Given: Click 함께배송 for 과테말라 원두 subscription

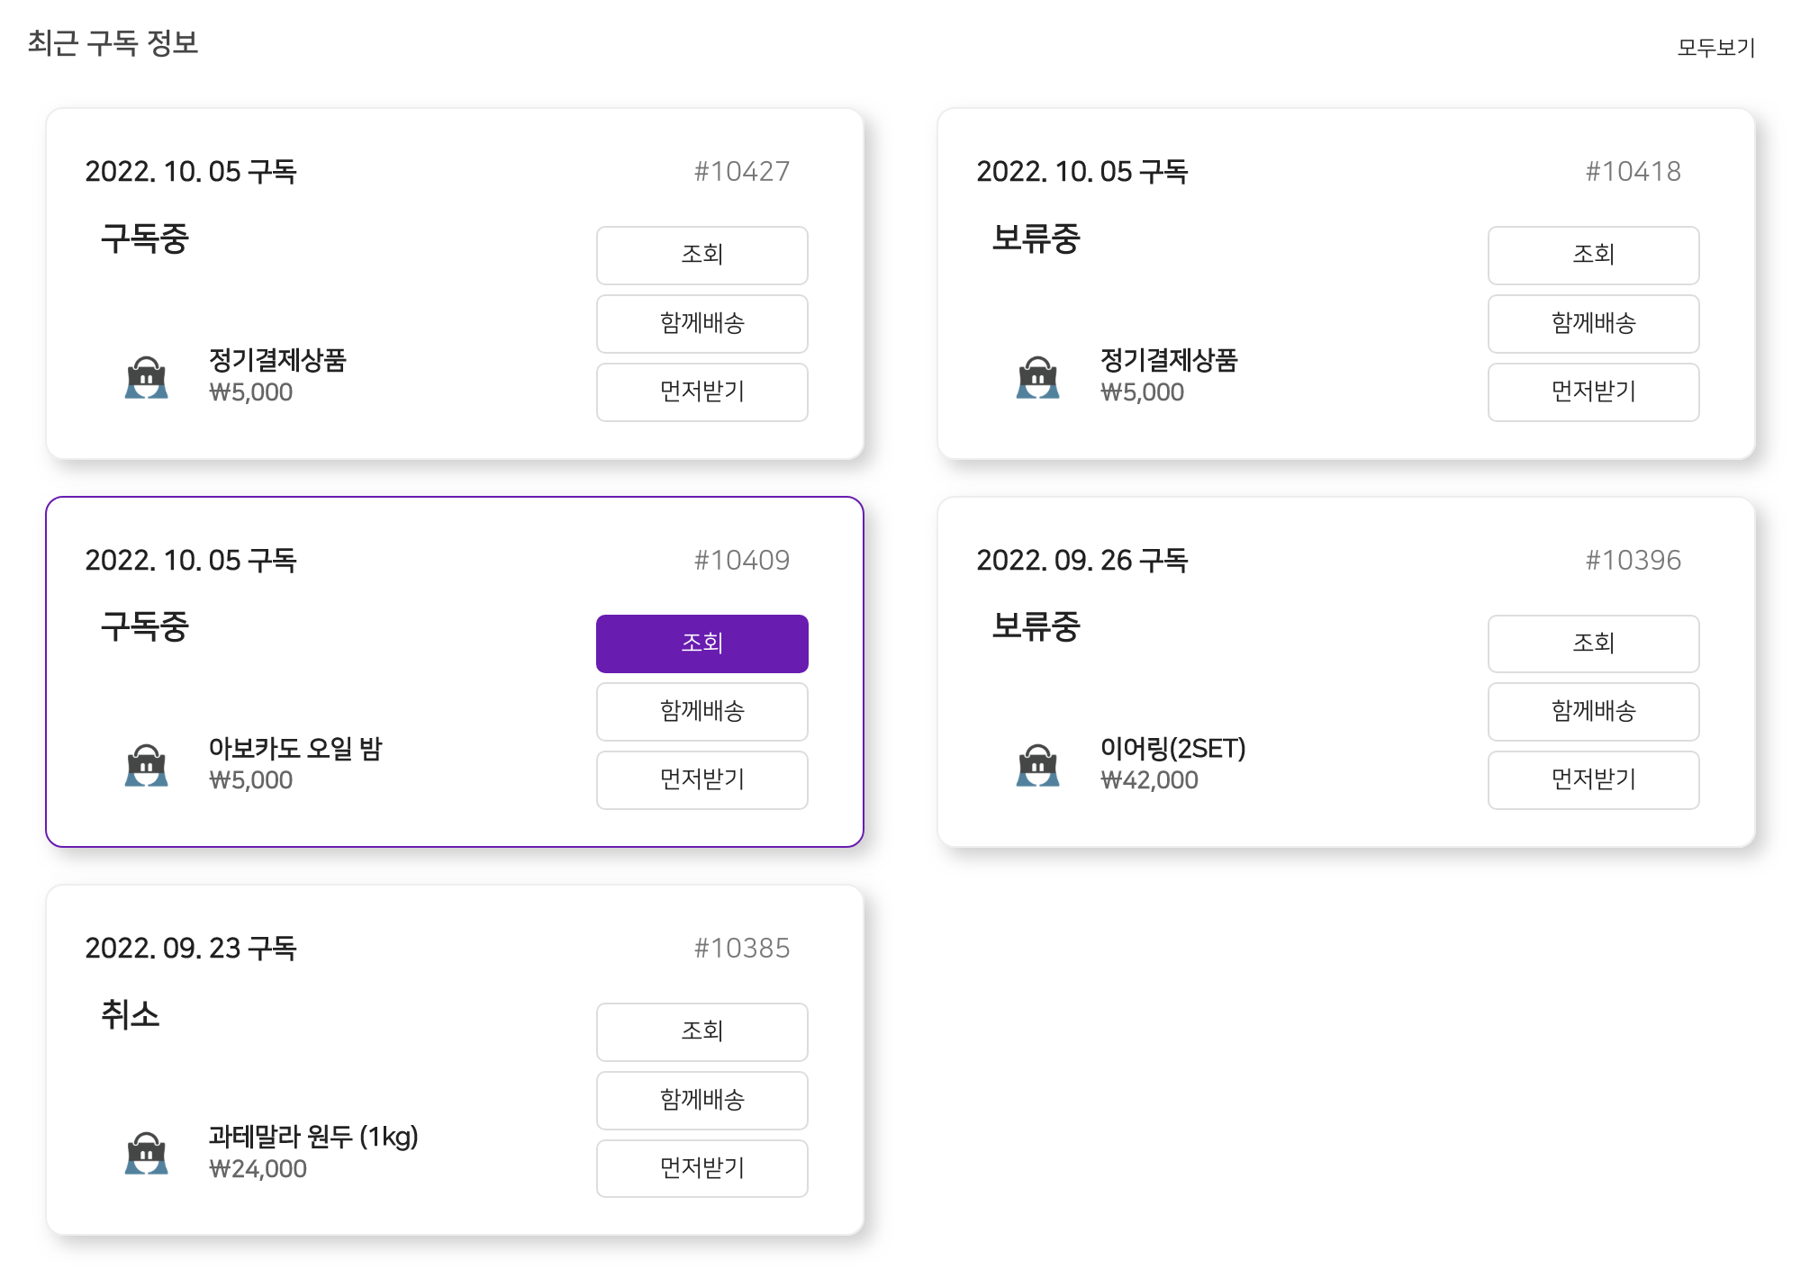Looking at the screenshot, I should click(x=701, y=1100).
